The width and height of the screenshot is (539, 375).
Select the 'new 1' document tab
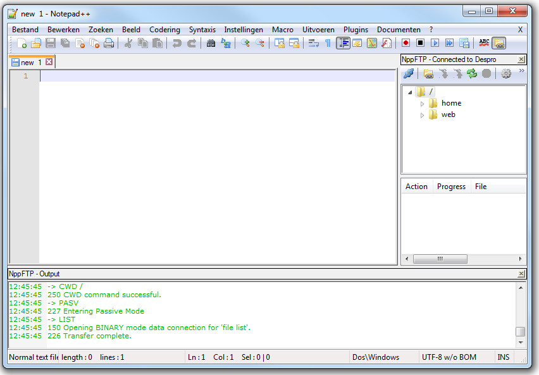pos(32,62)
